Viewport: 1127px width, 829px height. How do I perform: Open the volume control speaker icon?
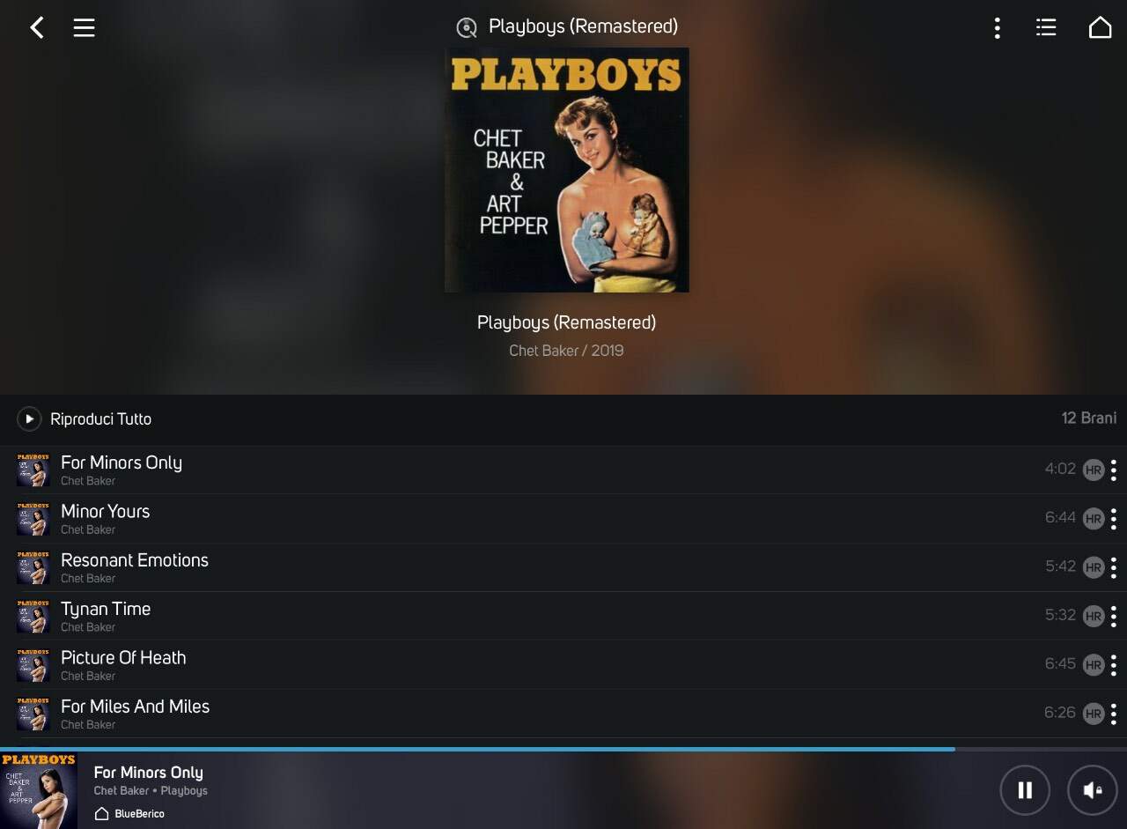coord(1092,790)
